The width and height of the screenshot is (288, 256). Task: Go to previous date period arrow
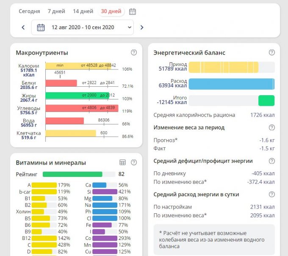click(x=23, y=28)
